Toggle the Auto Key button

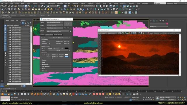pos(162,97)
